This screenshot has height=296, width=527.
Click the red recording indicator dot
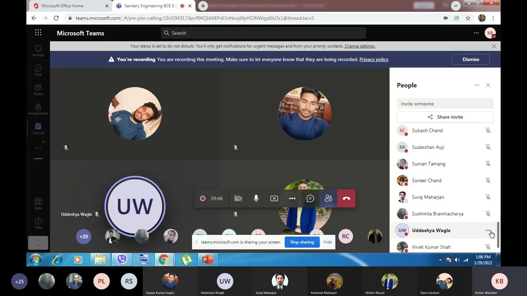pos(203,199)
